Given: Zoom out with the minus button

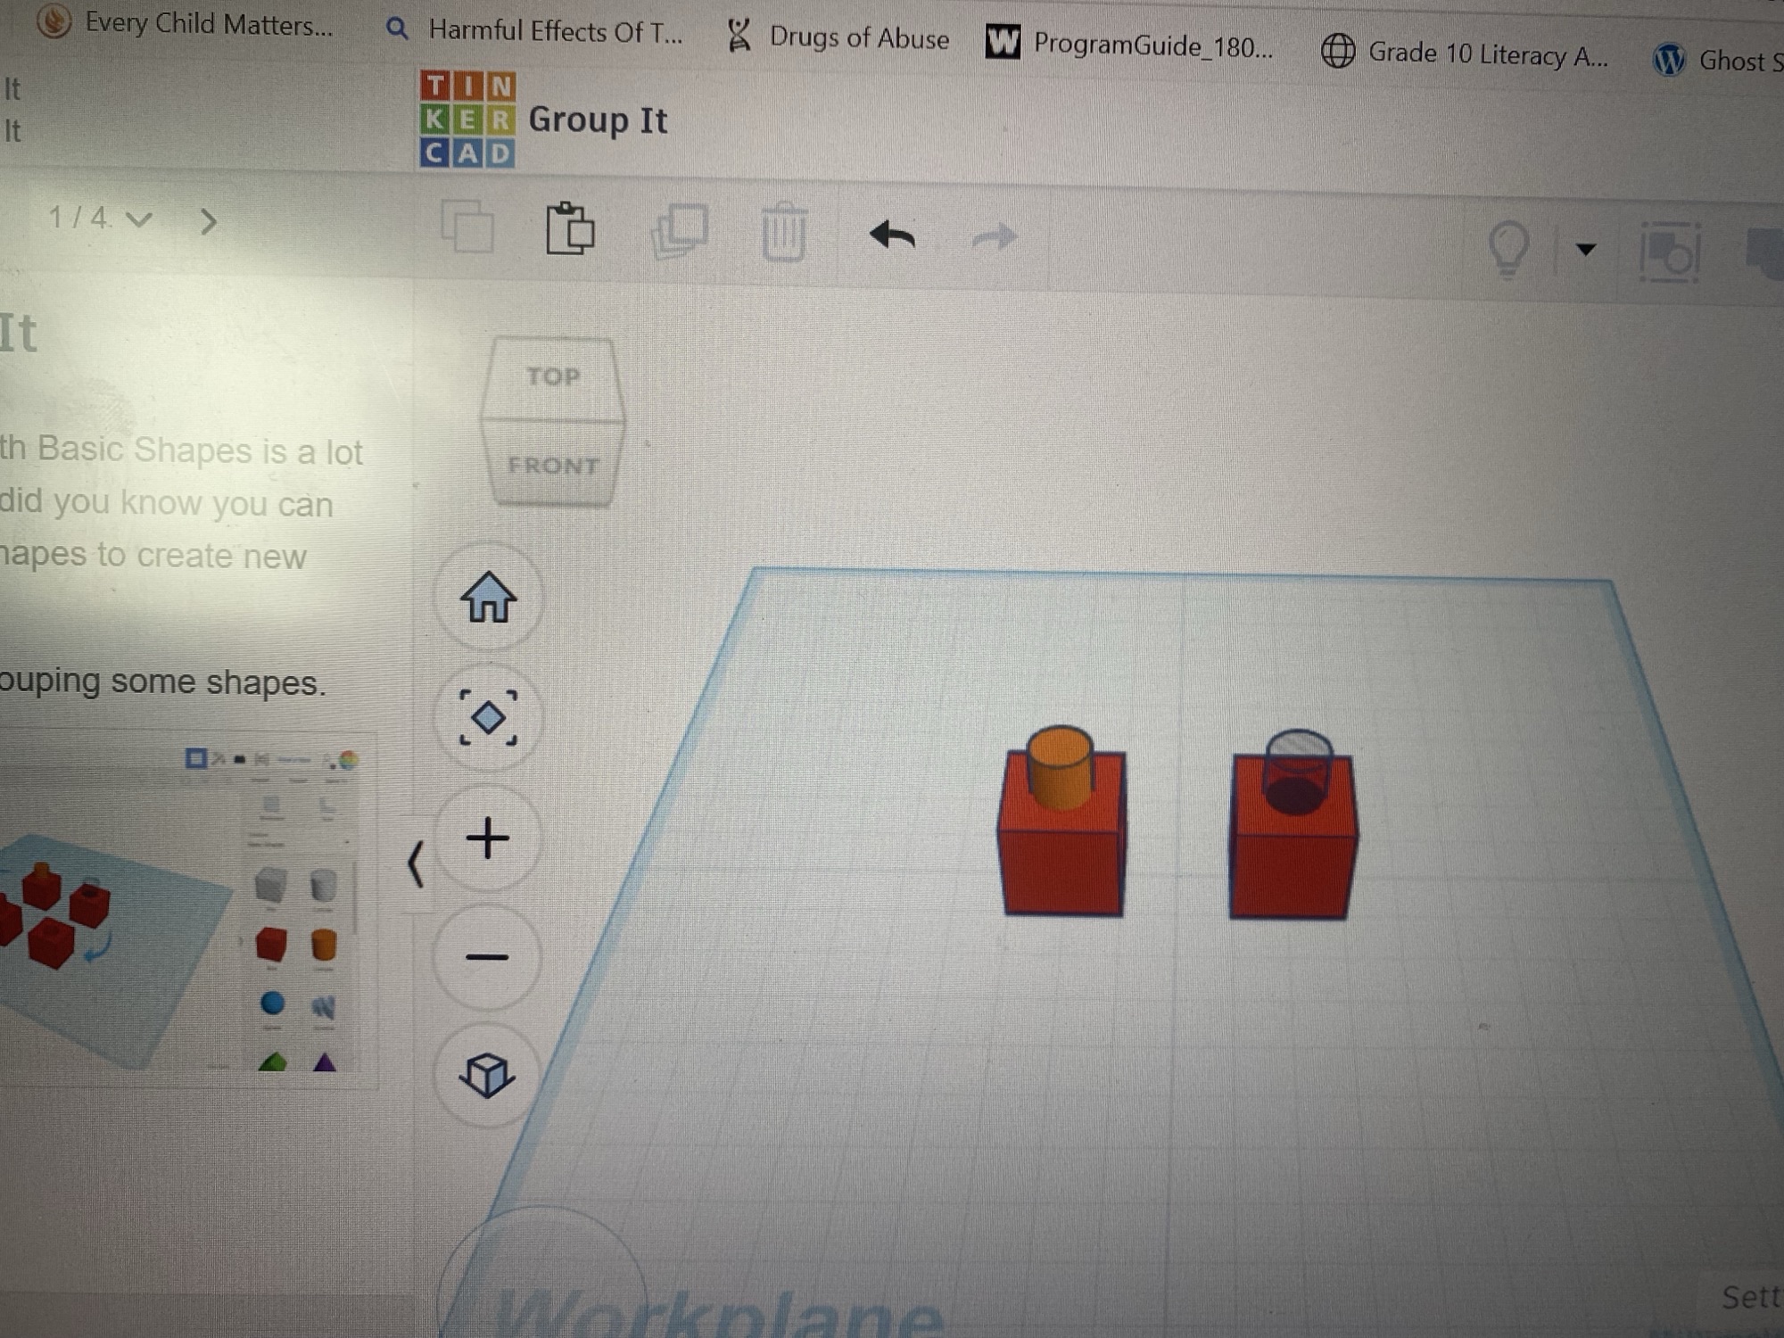Looking at the screenshot, I should coord(487,957).
